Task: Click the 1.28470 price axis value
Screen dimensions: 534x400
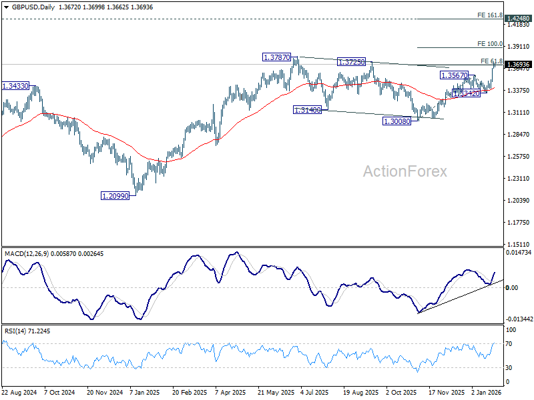Action: coord(519,135)
